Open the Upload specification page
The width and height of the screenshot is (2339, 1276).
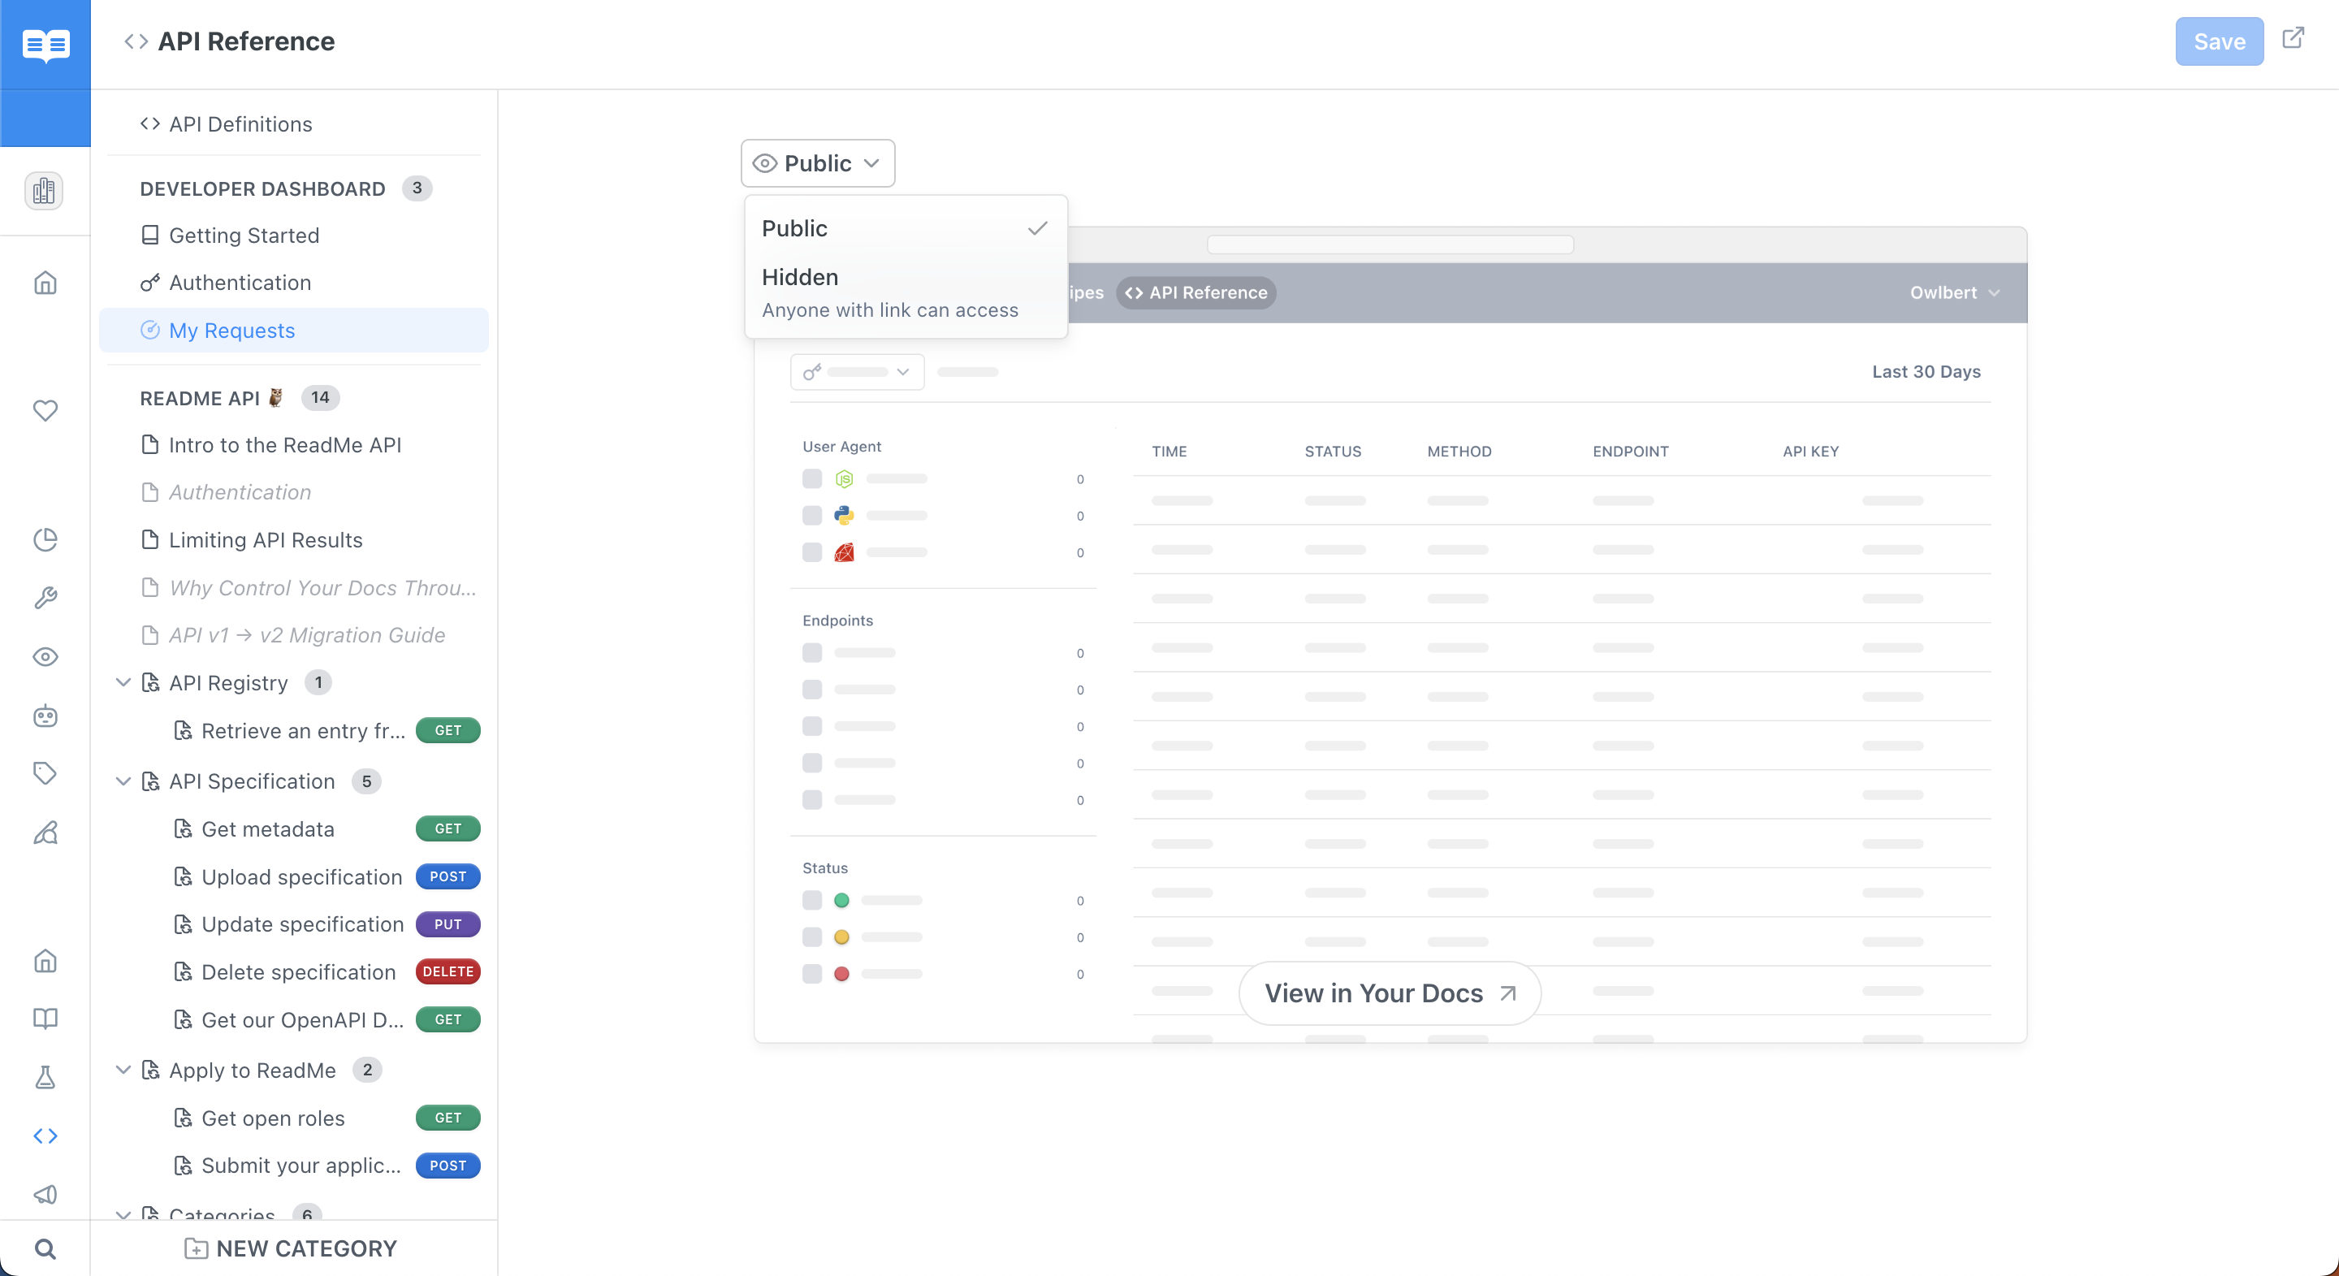(x=301, y=876)
